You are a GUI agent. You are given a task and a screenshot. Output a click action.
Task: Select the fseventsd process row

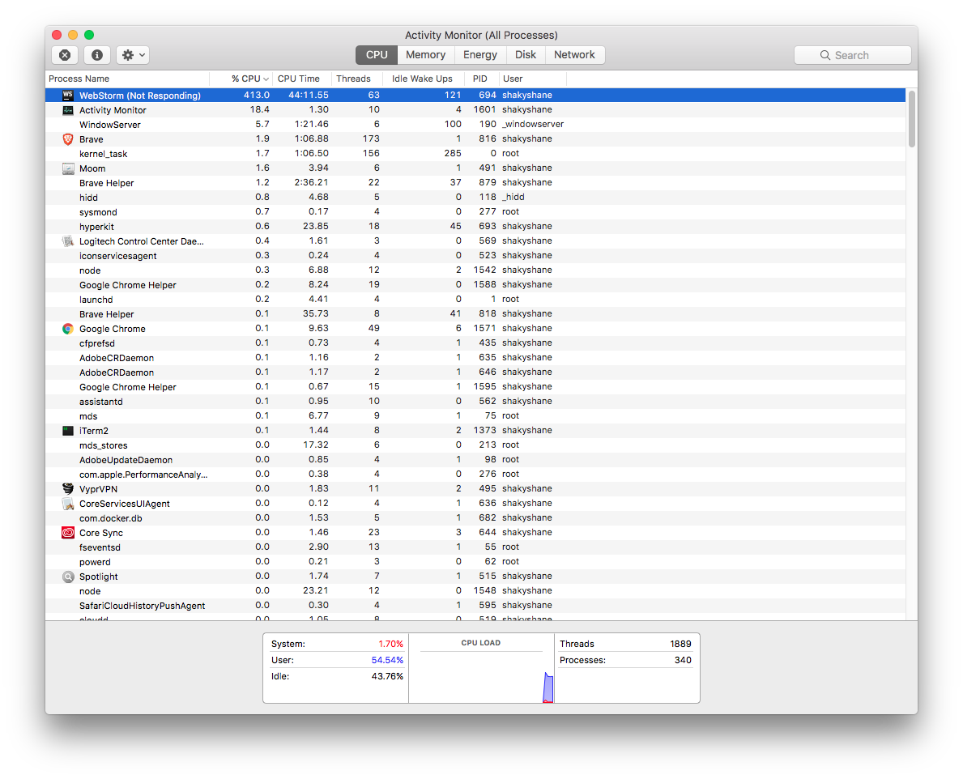[x=475, y=547]
